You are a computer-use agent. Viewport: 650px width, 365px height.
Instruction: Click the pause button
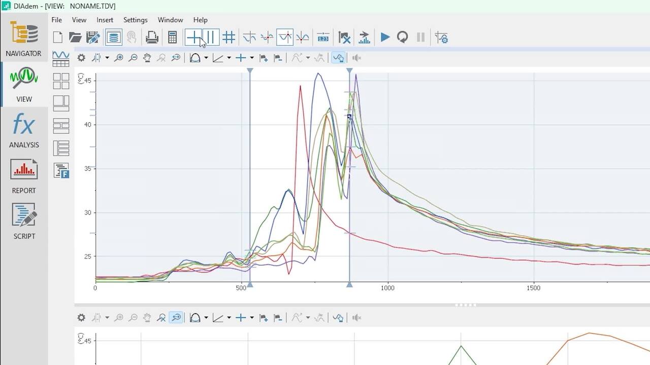(x=420, y=38)
